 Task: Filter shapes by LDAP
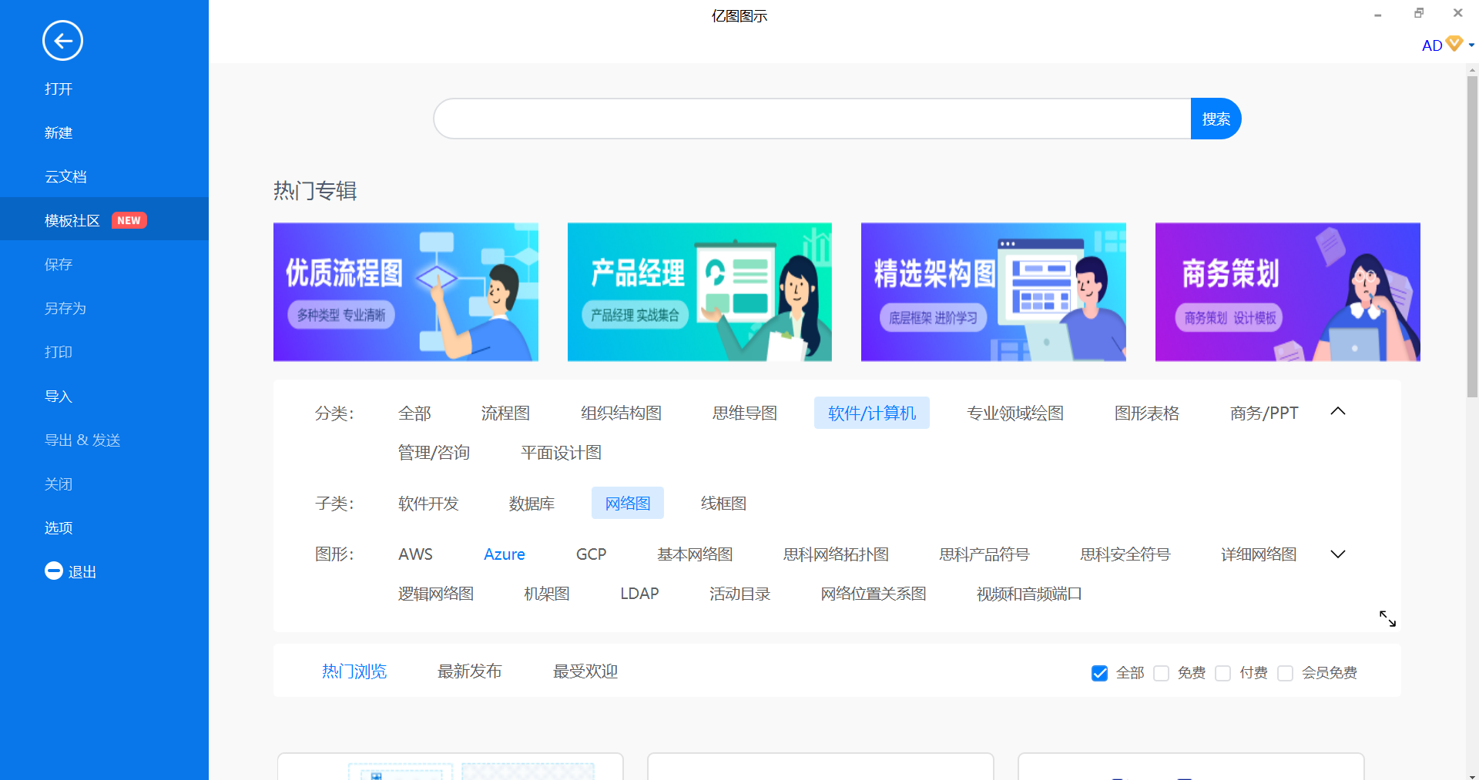[x=639, y=594]
